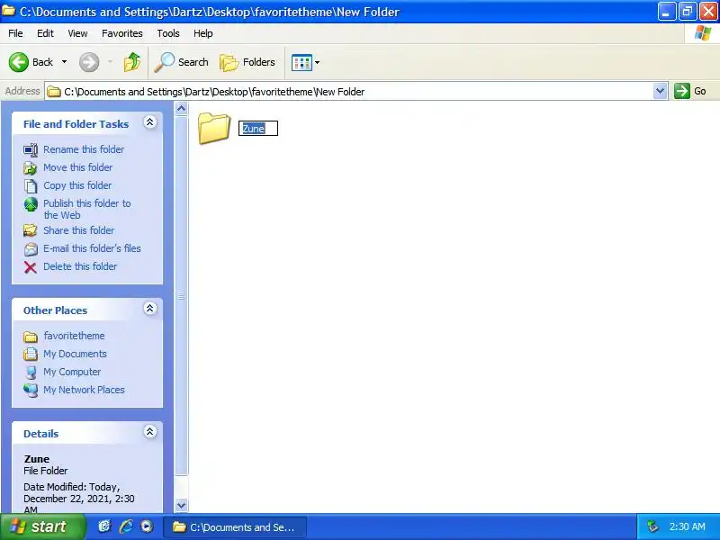Click the Rename this folder icon
Screen dimensions: 720x540
pyautogui.click(x=31, y=150)
